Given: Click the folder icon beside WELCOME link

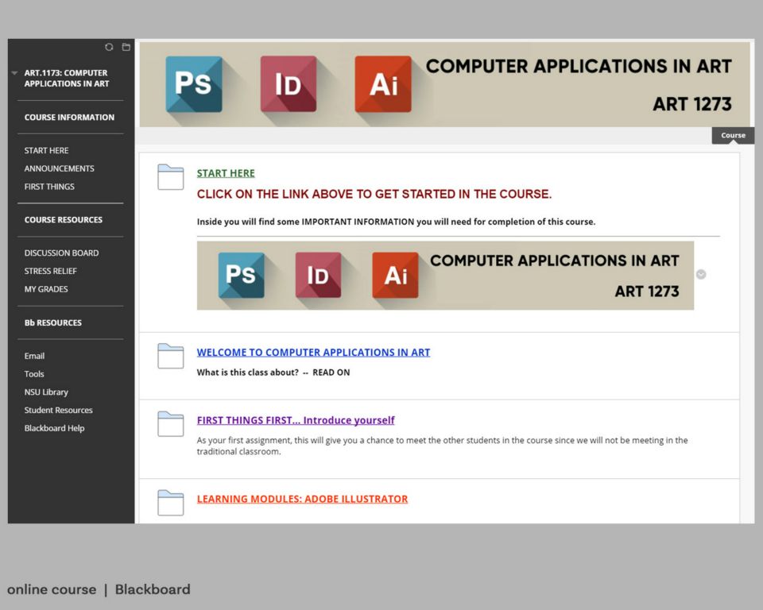Looking at the screenshot, I should 170,356.
